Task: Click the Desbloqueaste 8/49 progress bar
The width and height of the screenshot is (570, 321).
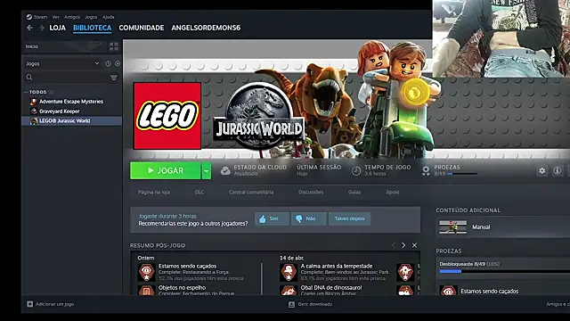Action: (505, 271)
